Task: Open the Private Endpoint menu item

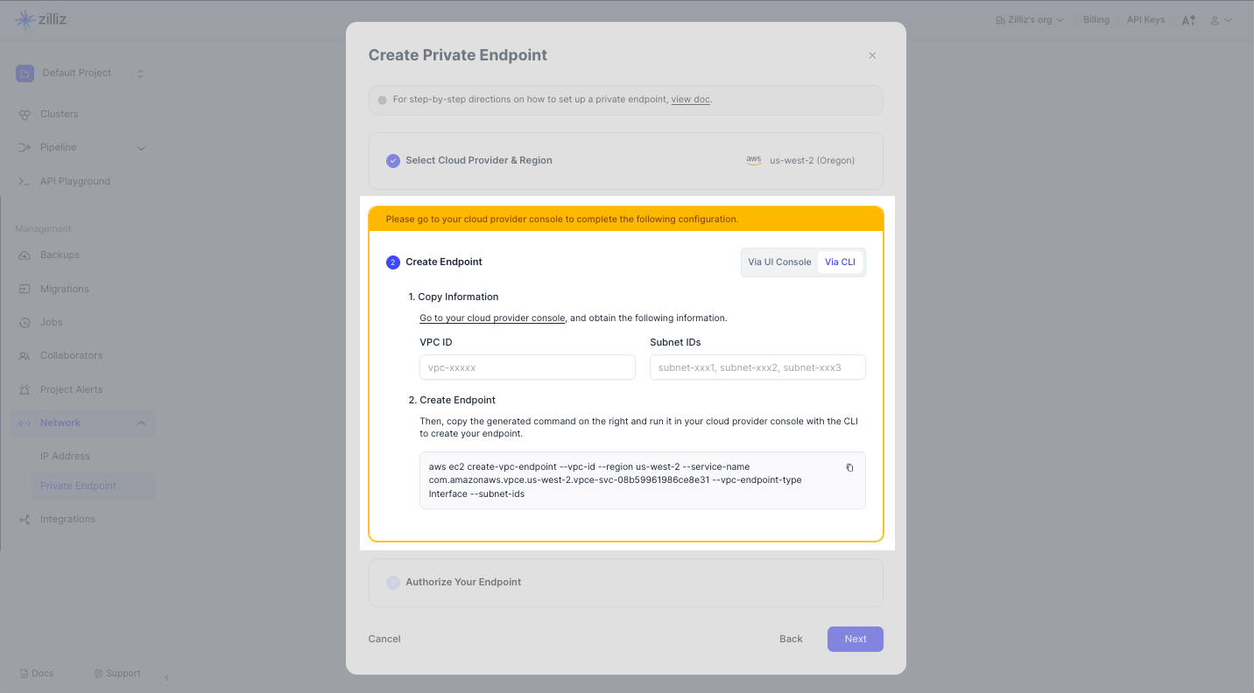Action: coord(78,486)
